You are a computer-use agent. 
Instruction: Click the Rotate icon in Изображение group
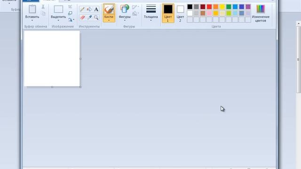coord(70,20)
